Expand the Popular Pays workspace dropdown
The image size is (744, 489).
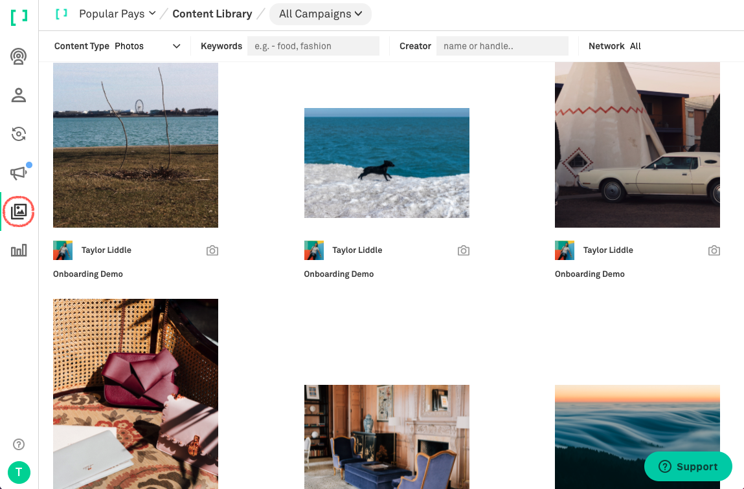click(x=117, y=14)
